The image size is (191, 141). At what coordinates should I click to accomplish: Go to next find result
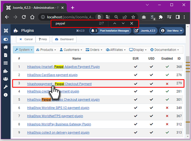(x=123, y=23)
